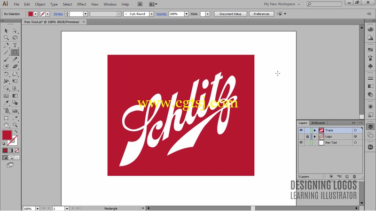Select the Column Graph tool
The height and width of the screenshot is (211, 376).
tap(15, 111)
